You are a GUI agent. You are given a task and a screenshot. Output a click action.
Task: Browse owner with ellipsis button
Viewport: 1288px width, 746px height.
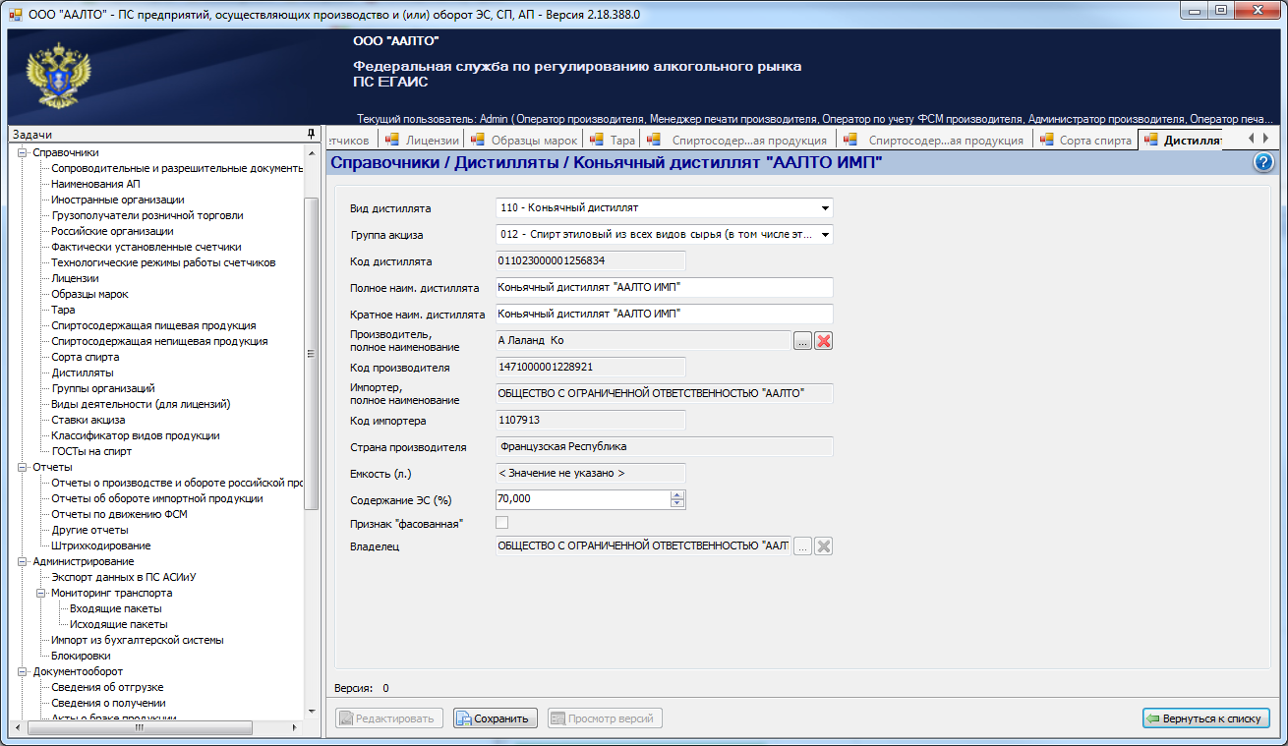[x=802, y=546]
